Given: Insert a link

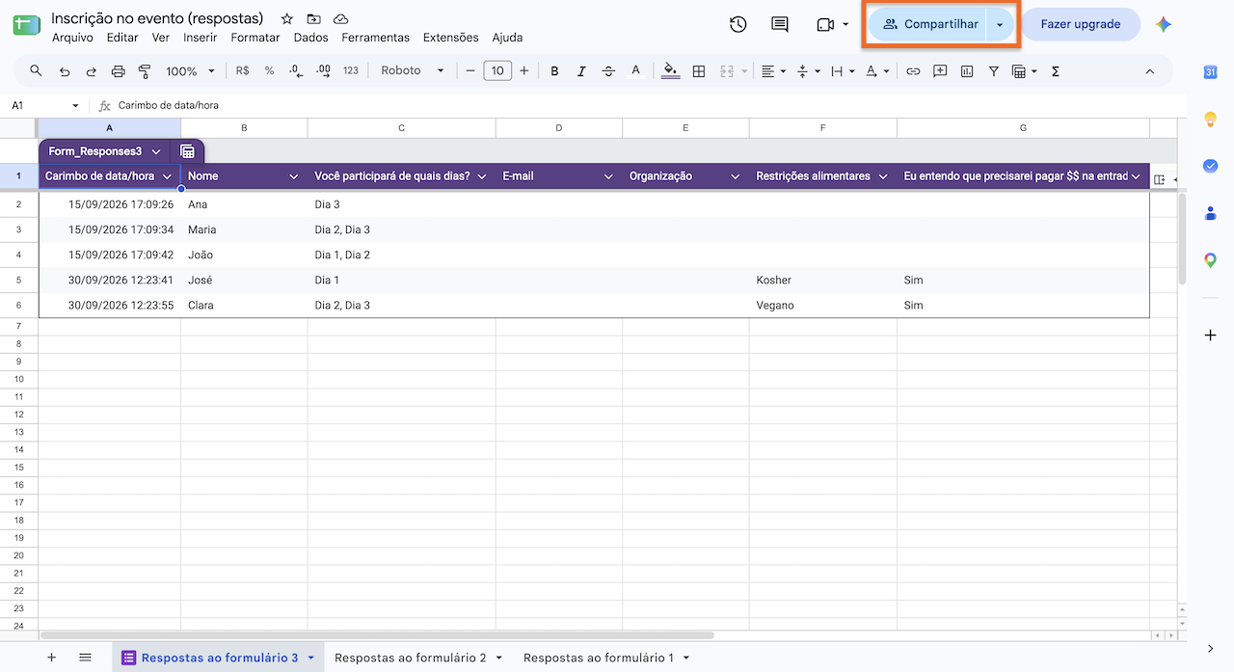Looking at the screenshot, I should tap(913, 70).
